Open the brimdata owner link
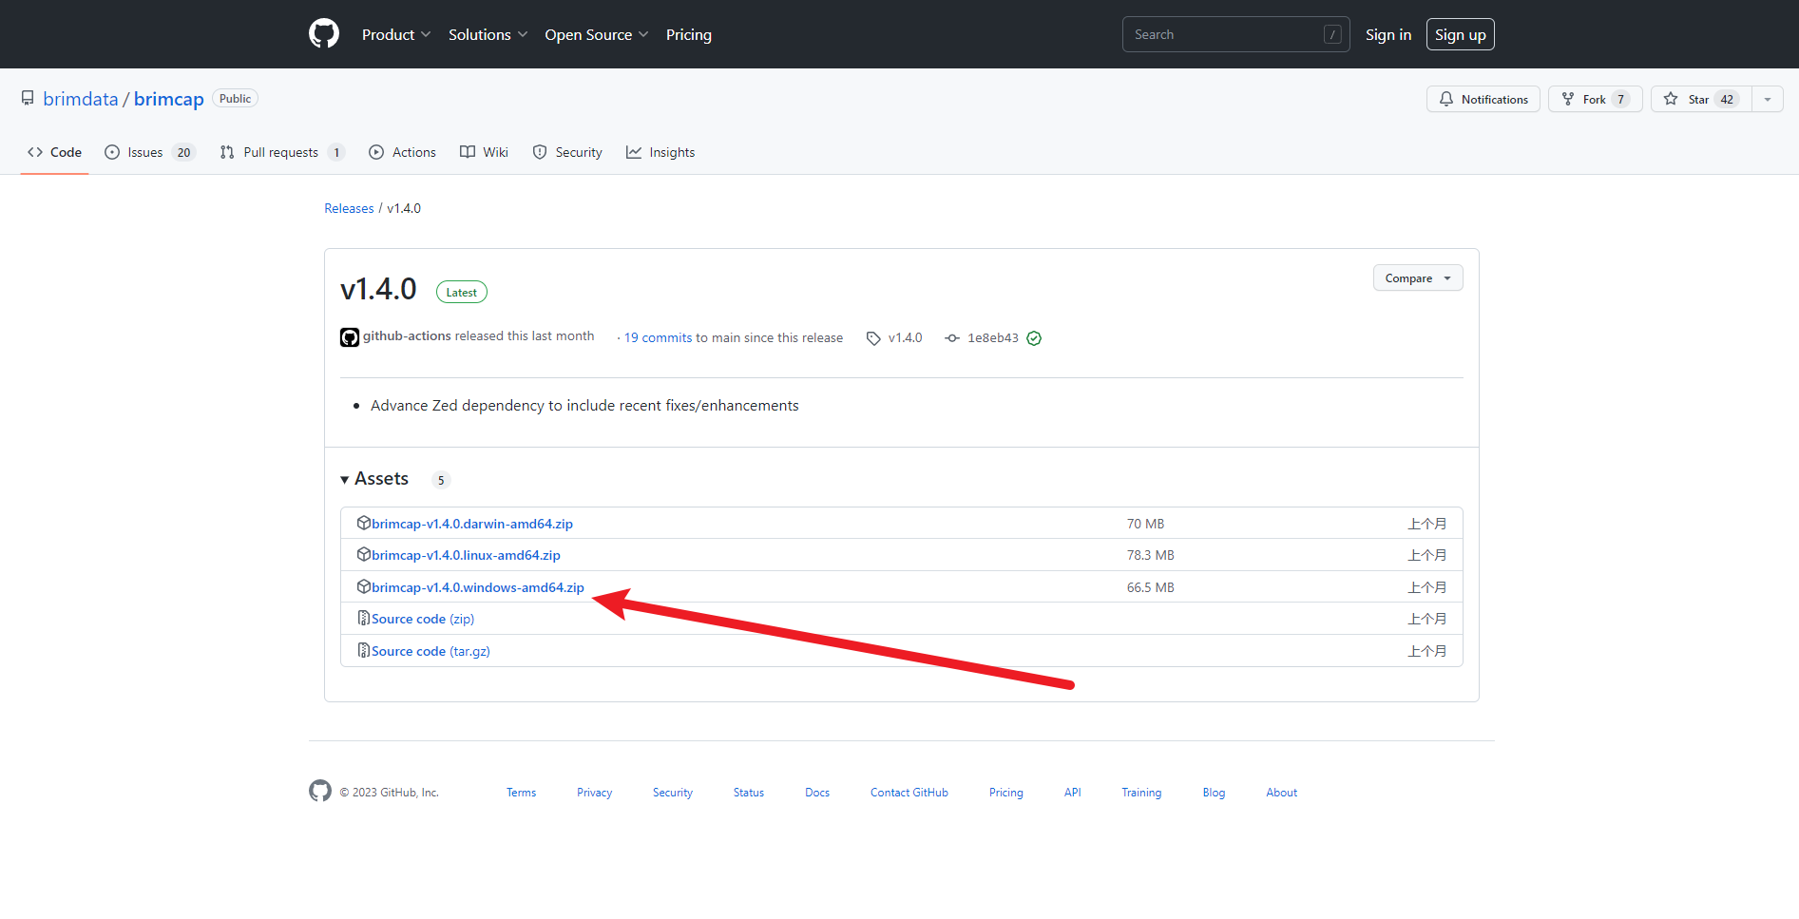Viewport: 1799px width, 919px height. 81,99
